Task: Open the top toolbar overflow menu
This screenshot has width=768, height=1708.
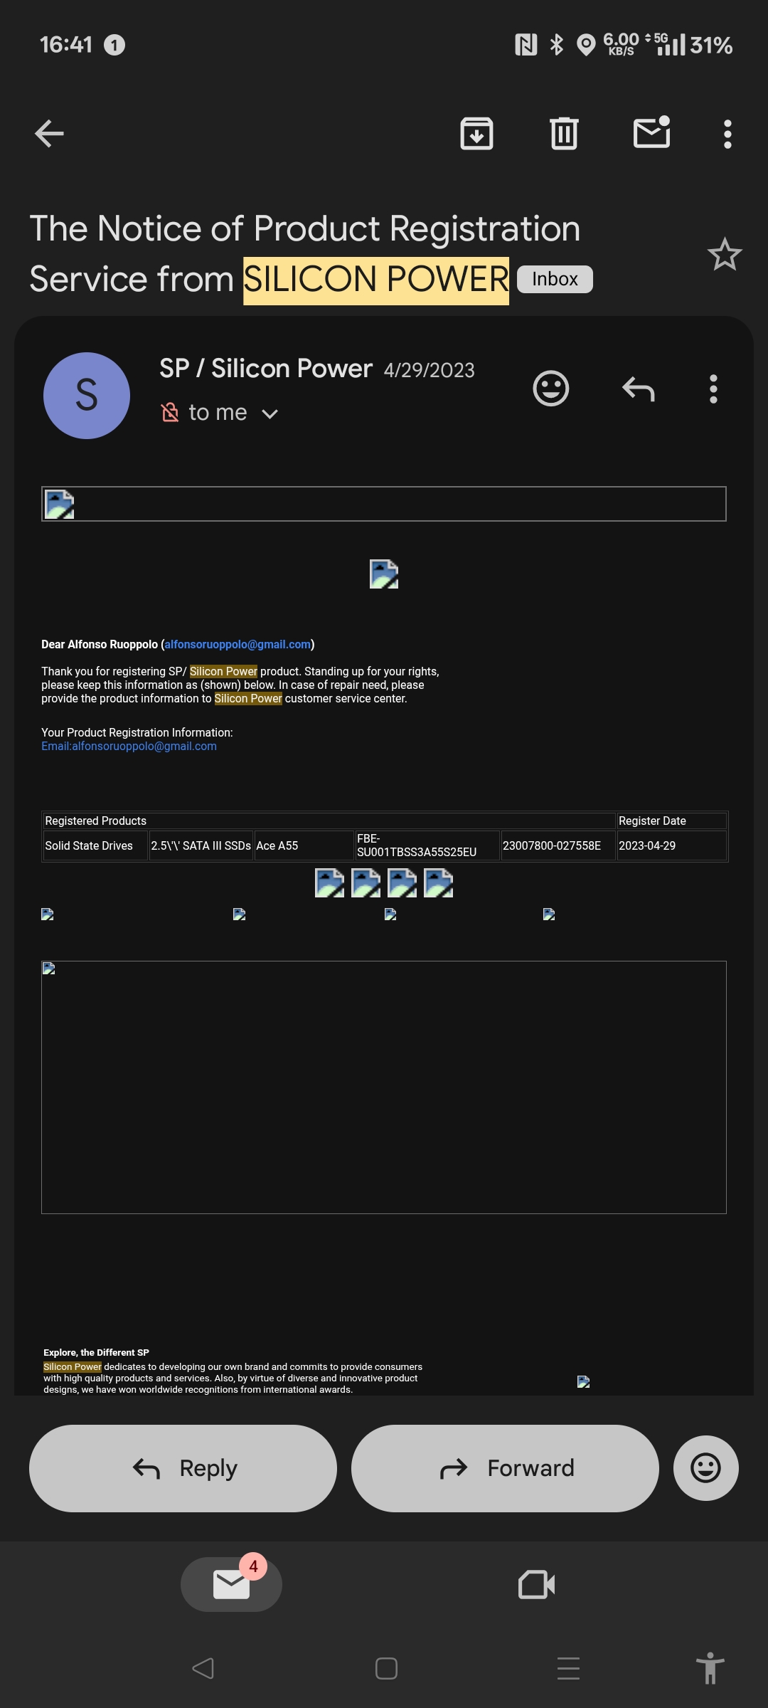Action: [x=727, y=134]
